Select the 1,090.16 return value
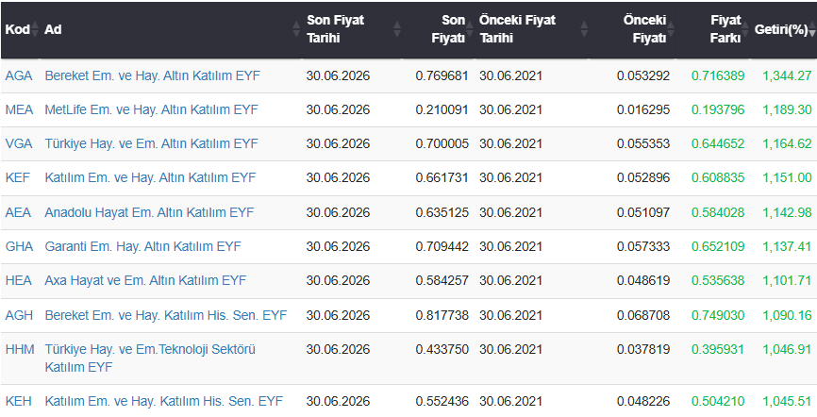 click(787, 315)
